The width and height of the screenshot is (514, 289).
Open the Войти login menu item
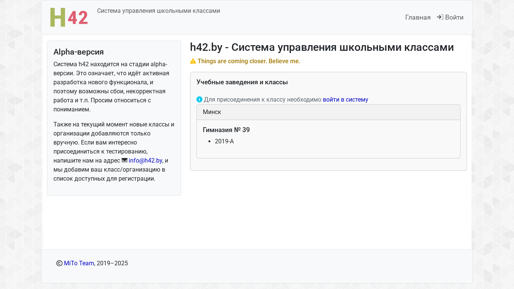[x=450, y=17]
